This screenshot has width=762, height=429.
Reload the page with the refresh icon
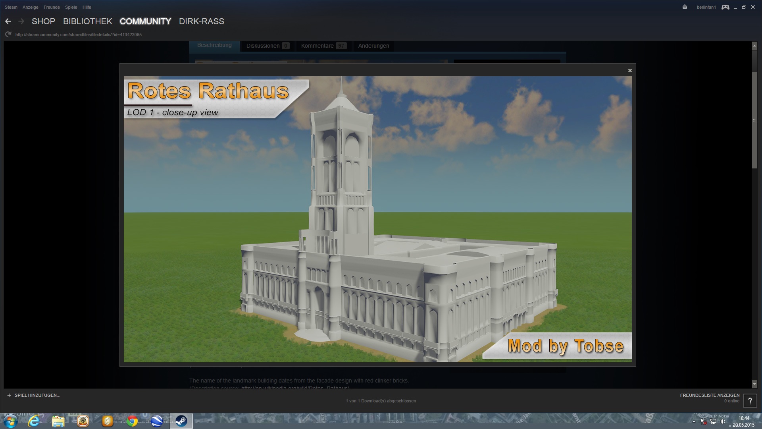coord(8,35)
